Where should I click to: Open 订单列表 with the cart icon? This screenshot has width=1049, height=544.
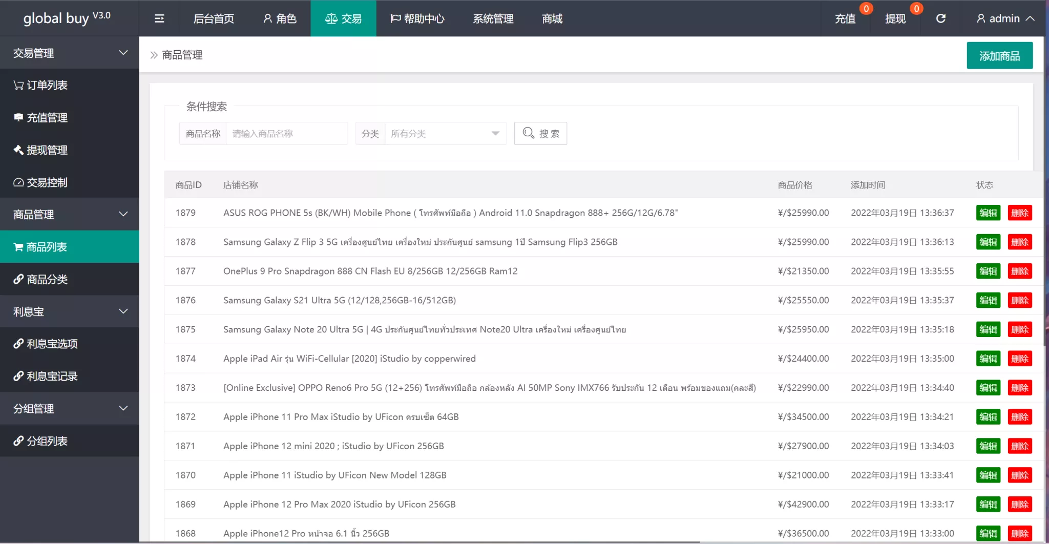pyautogui.click(x=41, y=85)
